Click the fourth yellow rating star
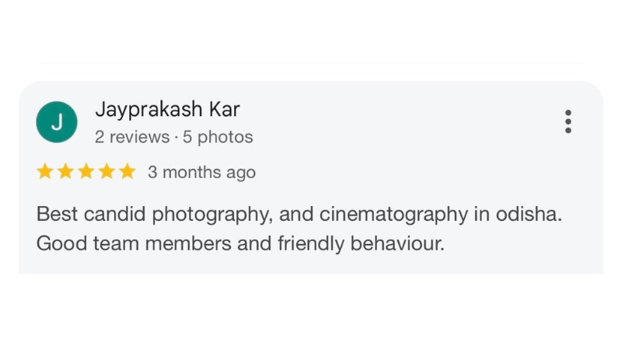 coord(106,172)
